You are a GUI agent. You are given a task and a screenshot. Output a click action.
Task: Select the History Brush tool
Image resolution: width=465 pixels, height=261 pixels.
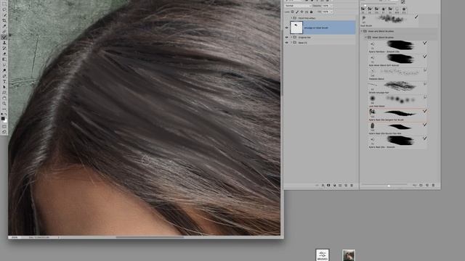pos(4,49)
